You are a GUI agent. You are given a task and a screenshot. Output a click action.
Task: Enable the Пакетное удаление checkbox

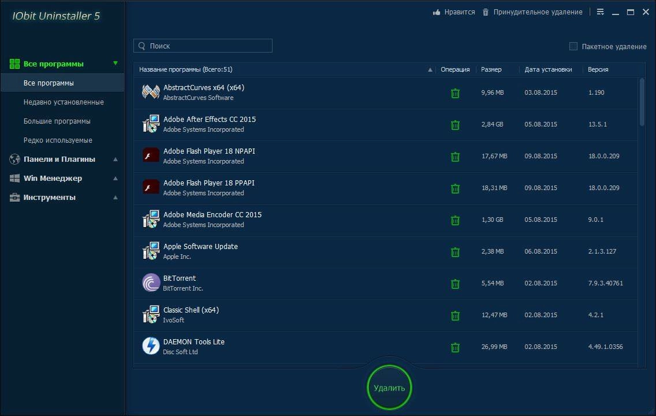573,46
